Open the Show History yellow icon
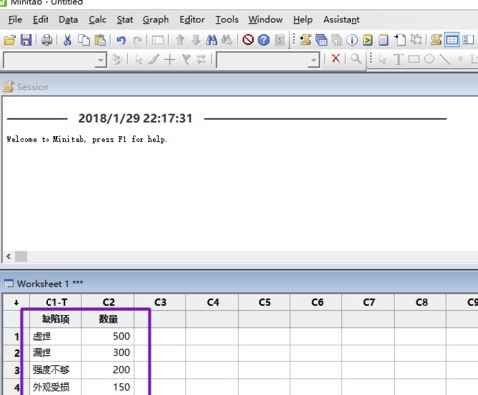This screenshot has height=395, width=478. (x=368, y=40)
